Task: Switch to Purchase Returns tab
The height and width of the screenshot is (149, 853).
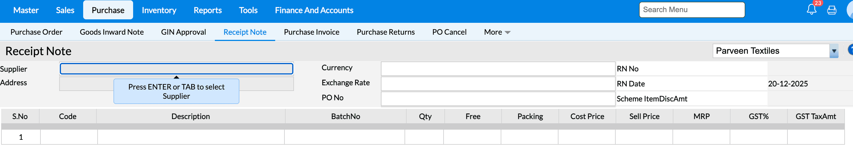Action: tap(385, 32)
